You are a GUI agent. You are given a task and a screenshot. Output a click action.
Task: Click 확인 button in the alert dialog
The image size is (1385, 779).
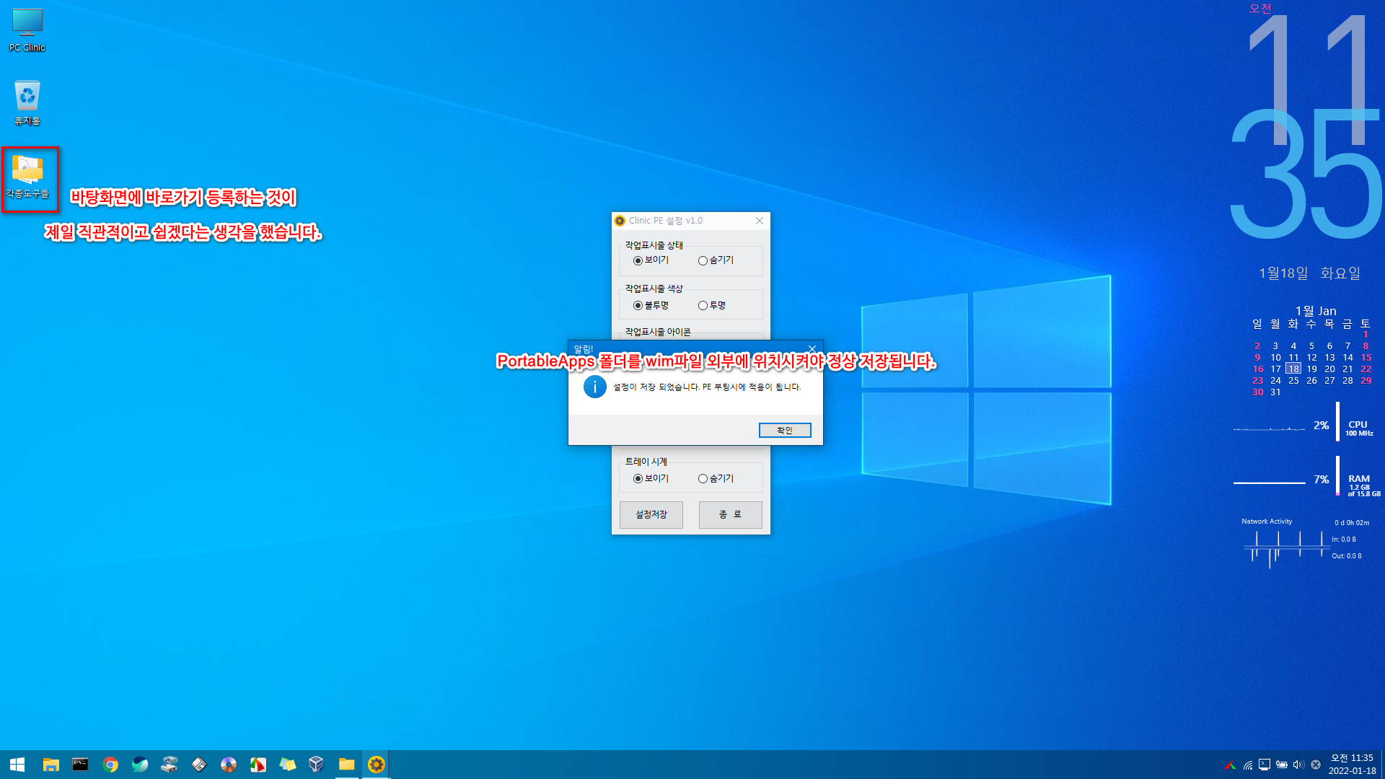pyautogui.click(x=785, y=431)
